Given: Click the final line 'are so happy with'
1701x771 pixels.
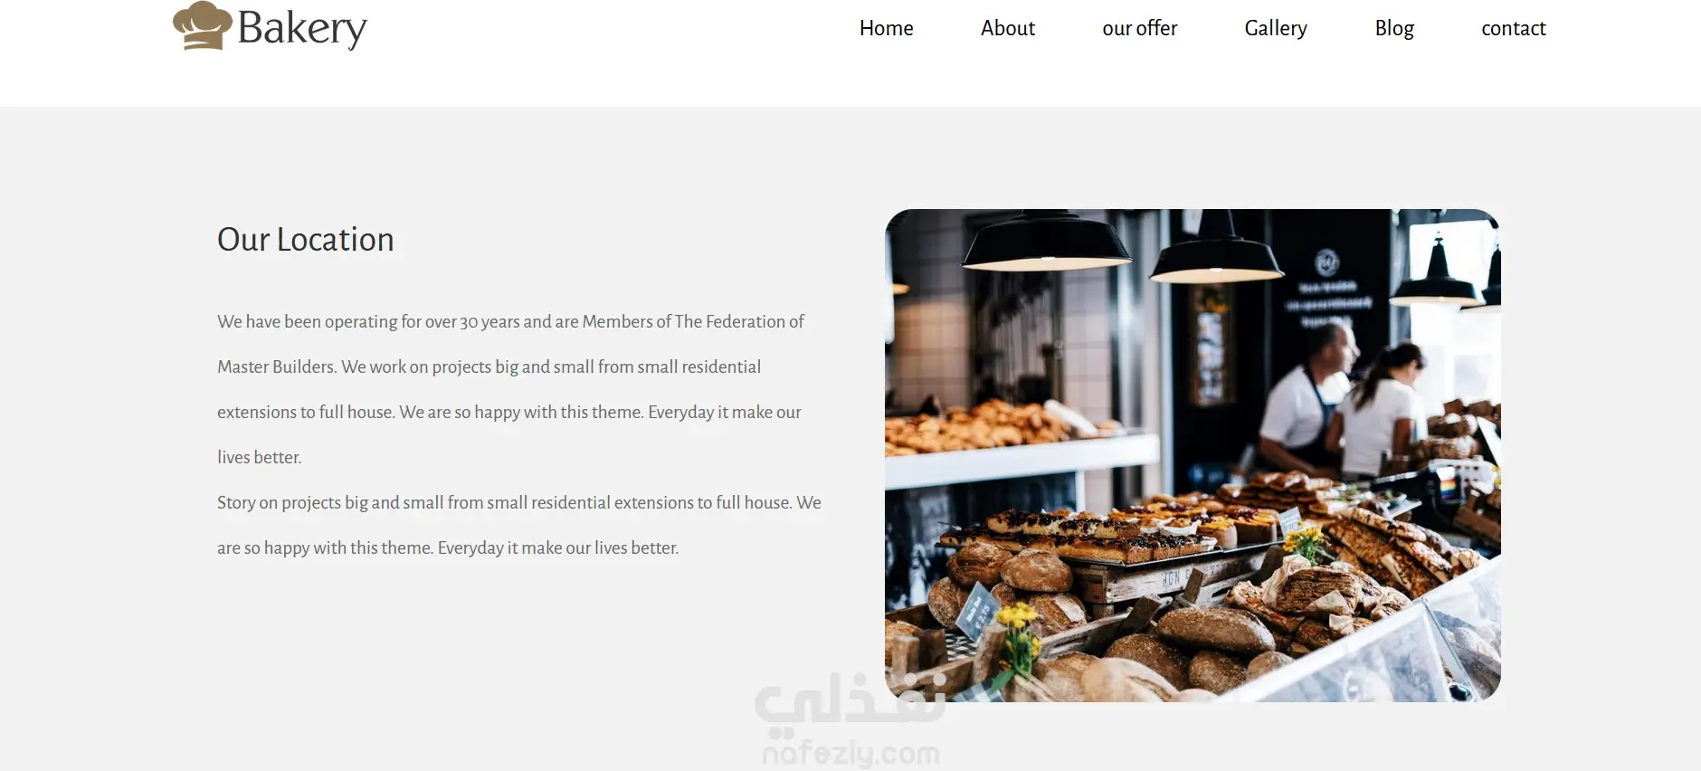Looking at the screenshot, I should pyautogui.click(x=448, y=547).
